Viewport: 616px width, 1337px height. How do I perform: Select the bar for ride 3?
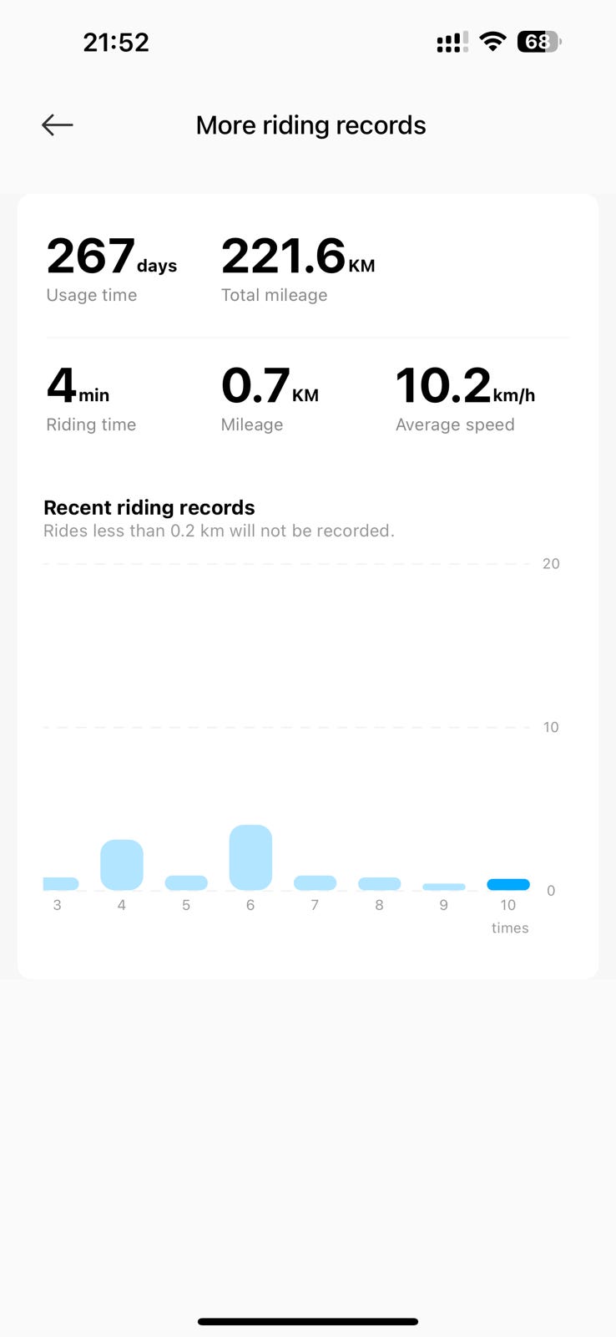pos(61,883)
